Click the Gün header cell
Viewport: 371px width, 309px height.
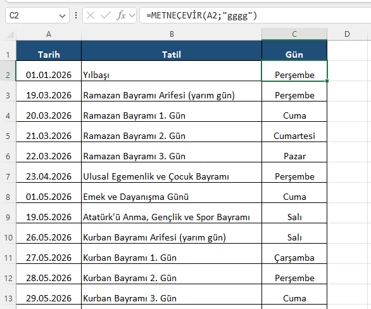294,51
